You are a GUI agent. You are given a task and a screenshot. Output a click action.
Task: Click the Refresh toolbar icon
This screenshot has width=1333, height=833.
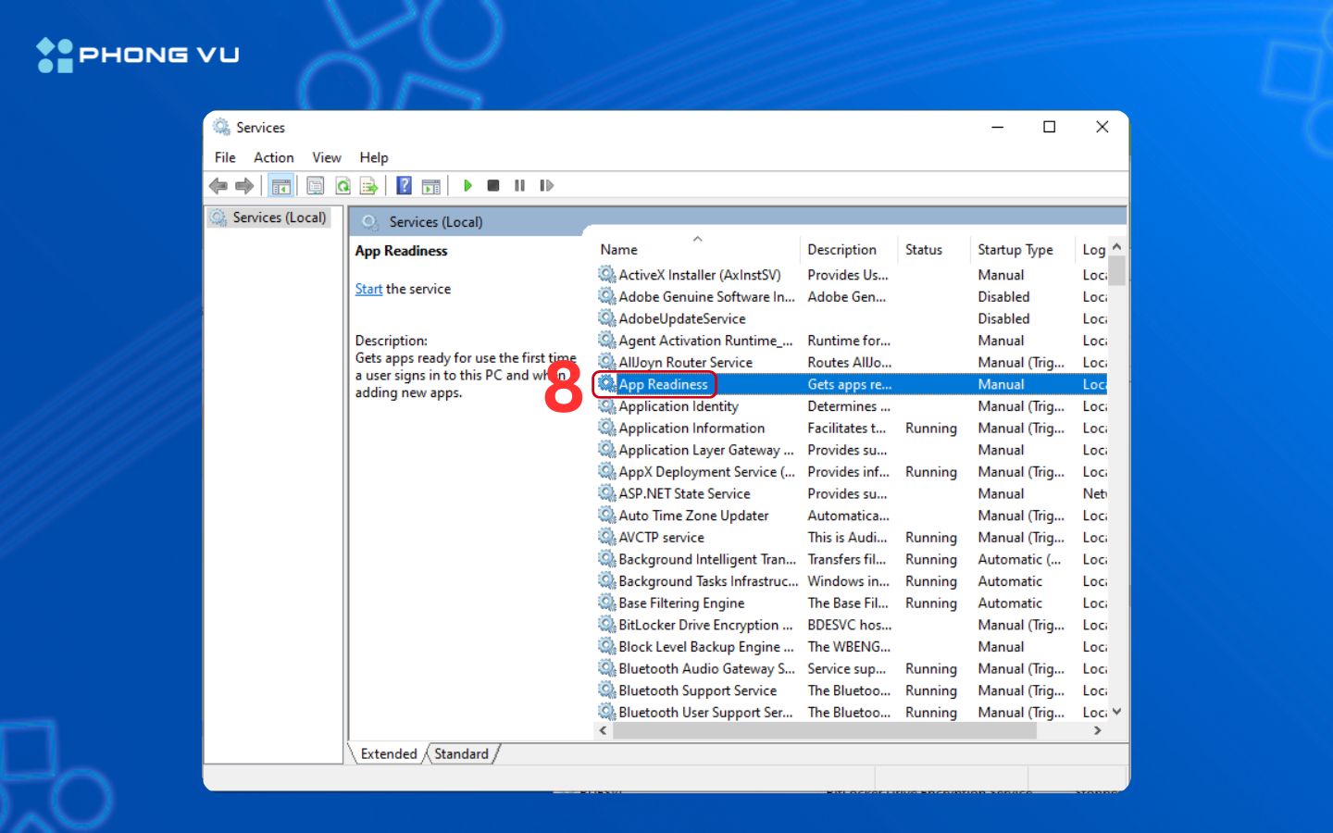point(343,186)
